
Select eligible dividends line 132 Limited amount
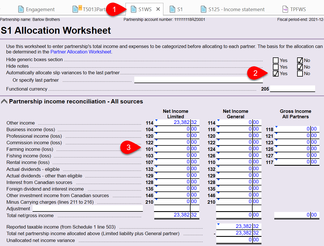177,169
